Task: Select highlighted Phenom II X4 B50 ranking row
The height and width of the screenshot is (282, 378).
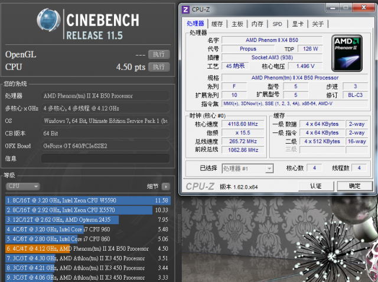Action: (x=88, y=249)
